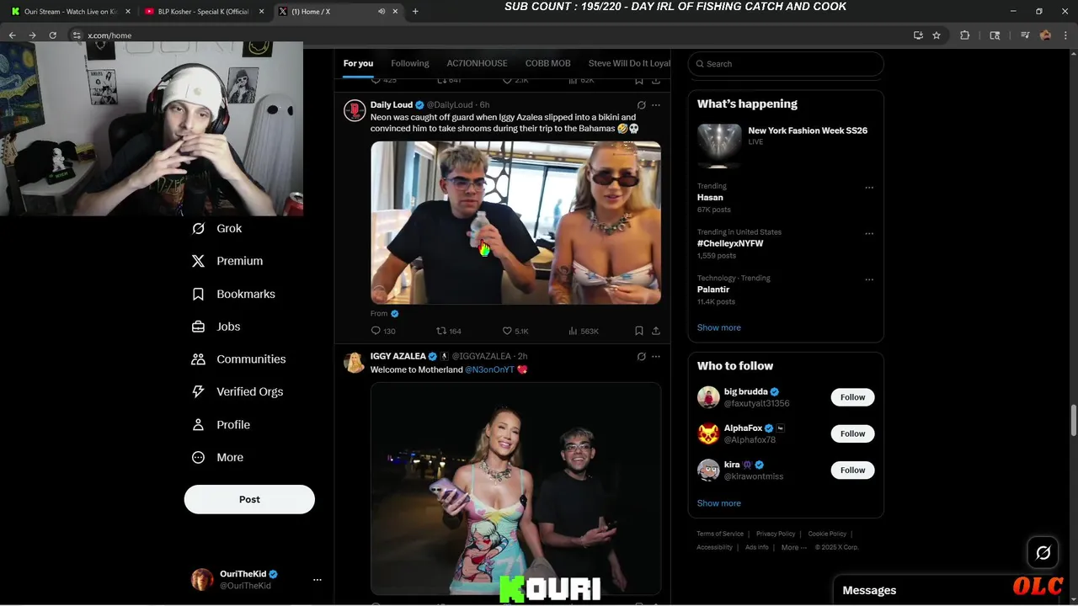Switch to the AC7IONHOUSE tab
The width and height of the screenshot is (1078, 606).
click(478, 63)
